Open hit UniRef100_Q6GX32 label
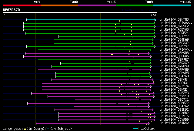The width and height of the screenshot is (194, 131). (x=174, y=43)
